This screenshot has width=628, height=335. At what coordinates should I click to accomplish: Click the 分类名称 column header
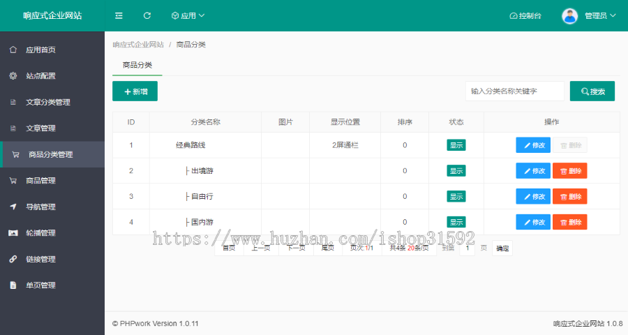(x=205, y=122)
